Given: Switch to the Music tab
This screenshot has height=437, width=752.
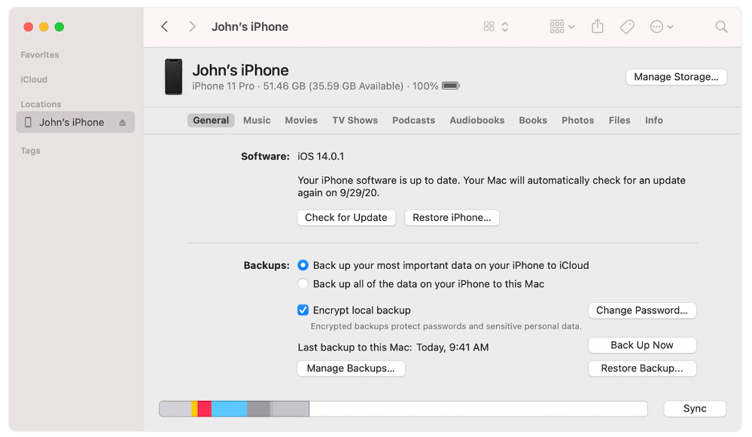Looking at the screenshot, I should [257, 120].
